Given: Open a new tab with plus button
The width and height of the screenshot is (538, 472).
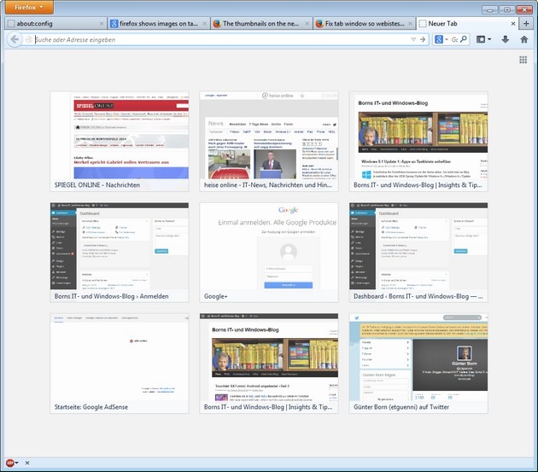Looking at the screenshot, I should pyautogui.click(x=525, y=23).
